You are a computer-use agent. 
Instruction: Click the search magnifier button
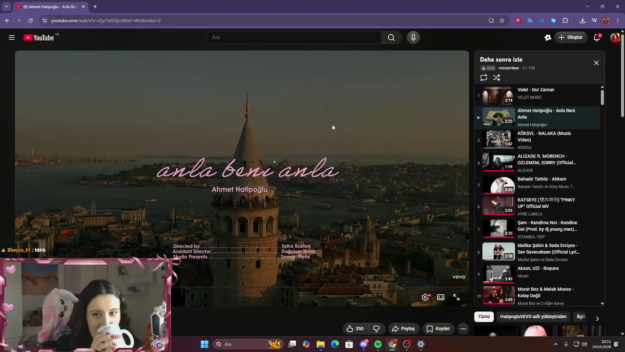[391, 38]
